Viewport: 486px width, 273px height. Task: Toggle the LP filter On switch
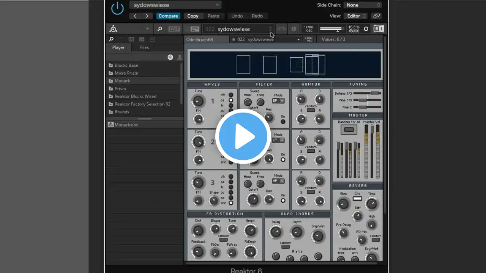pos(283,160)
